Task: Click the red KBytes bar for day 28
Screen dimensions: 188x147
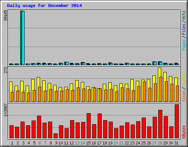Action: click(160, 124)
